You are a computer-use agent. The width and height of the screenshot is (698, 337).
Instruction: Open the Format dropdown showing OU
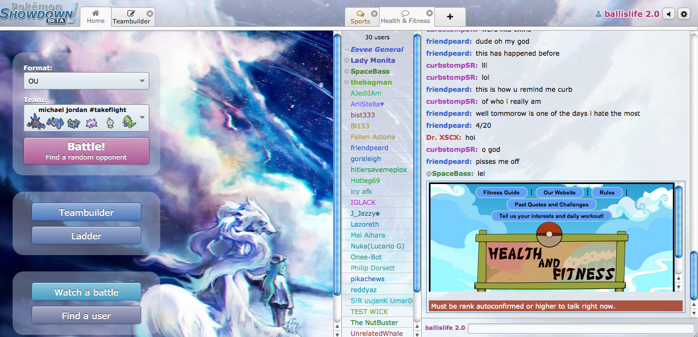[86, 81]
